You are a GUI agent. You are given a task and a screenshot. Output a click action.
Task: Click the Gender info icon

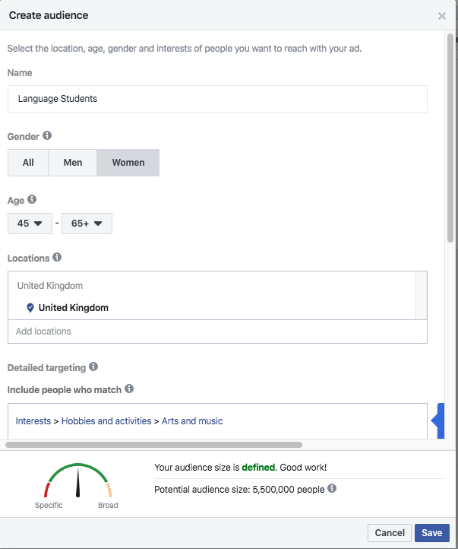[x=47, y=136]
